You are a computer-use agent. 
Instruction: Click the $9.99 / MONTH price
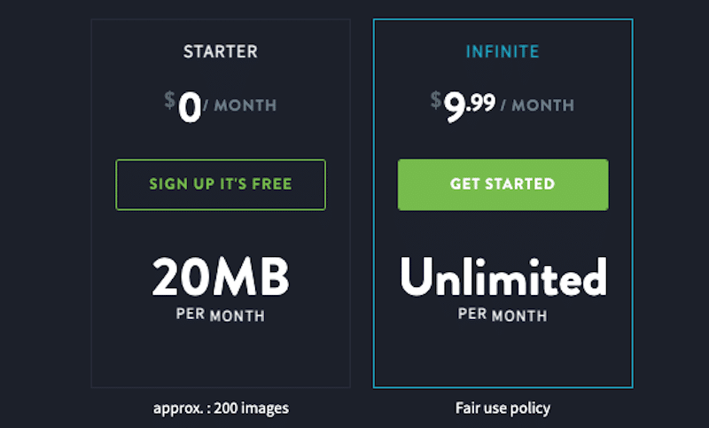coord(503,105)
